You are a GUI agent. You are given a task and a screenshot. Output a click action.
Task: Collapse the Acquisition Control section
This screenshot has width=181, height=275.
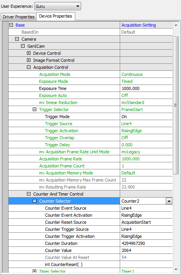29,67
